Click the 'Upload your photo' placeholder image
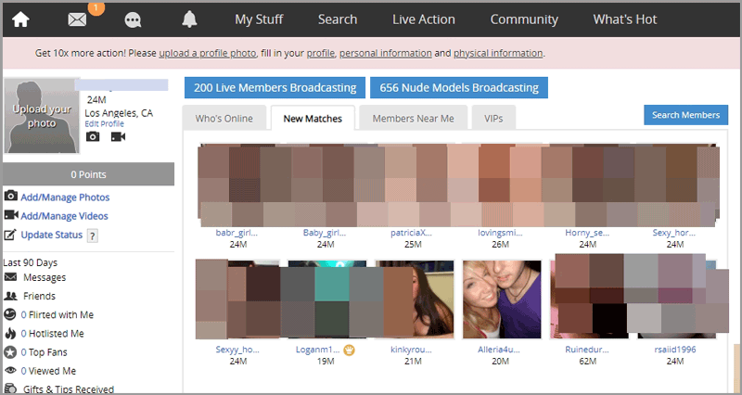 click(x=42, y=116)
